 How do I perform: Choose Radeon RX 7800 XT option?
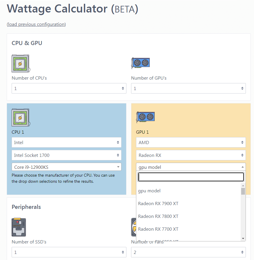(x=158, y=216)
